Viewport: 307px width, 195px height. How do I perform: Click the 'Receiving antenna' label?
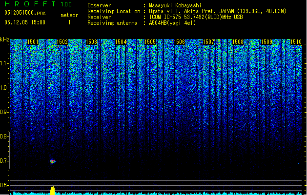pos(112,23)
